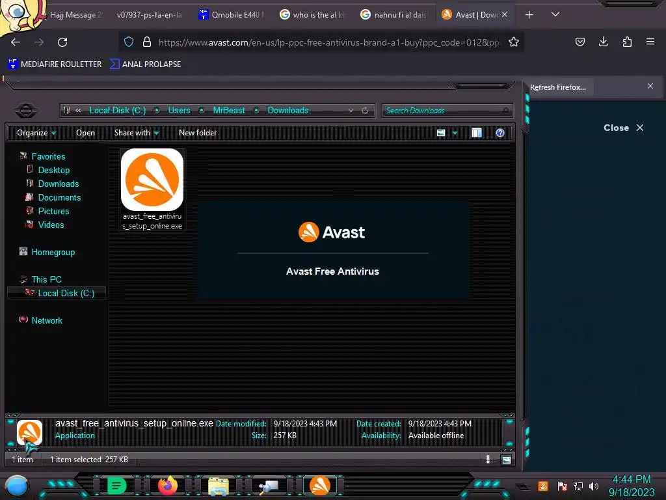The image size is (666, 500).
Task: Open the Organize dropdown menu
Action: pyautogui.click(x=36, y=133)
